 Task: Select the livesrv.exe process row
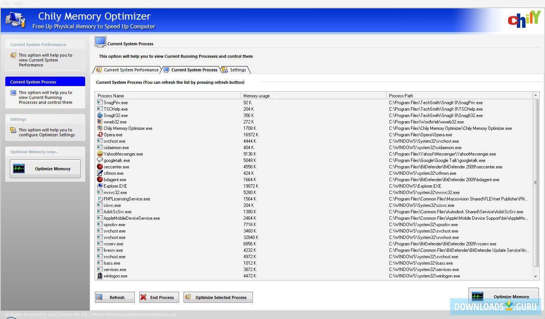click(x=313, y=250)
